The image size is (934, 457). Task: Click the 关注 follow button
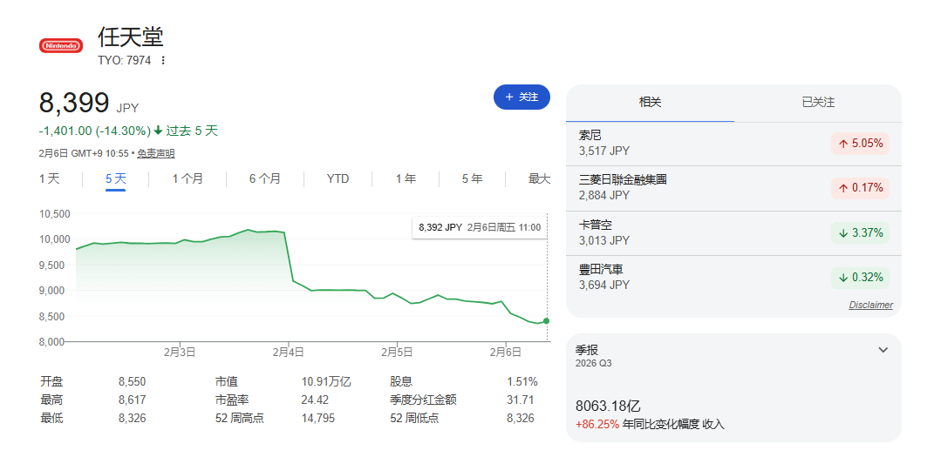(522, 97)
